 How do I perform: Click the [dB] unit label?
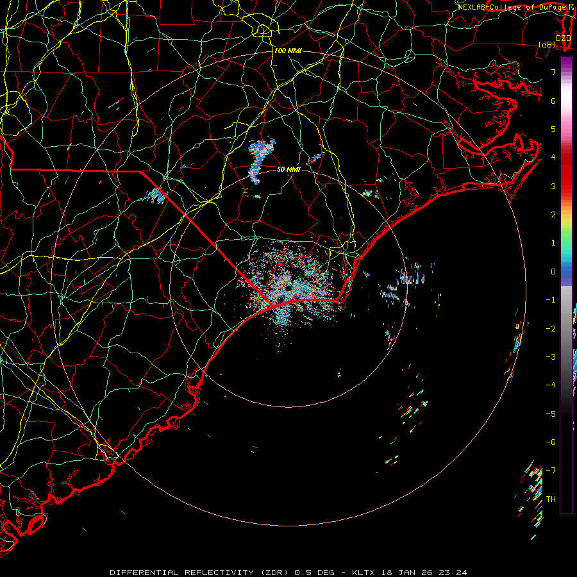548,44
